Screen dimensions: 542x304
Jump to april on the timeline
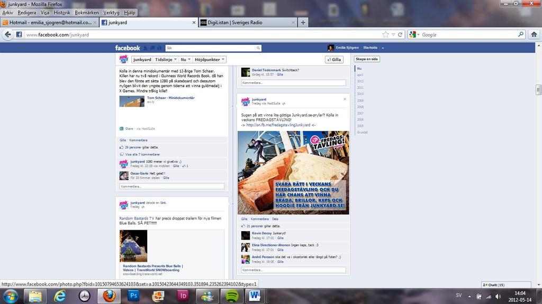(360, 75)
